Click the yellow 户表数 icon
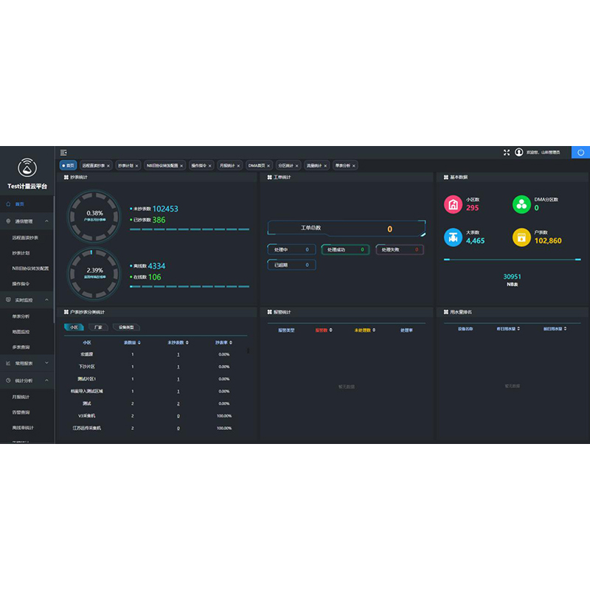The width and height of the screenshot is (590, 590). [521, 237]
